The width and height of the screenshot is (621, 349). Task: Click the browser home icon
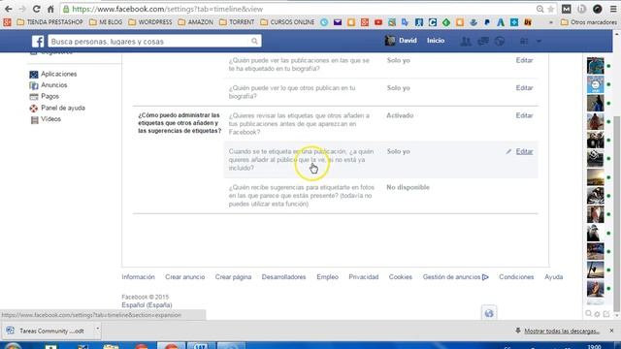tap(50, 9)
